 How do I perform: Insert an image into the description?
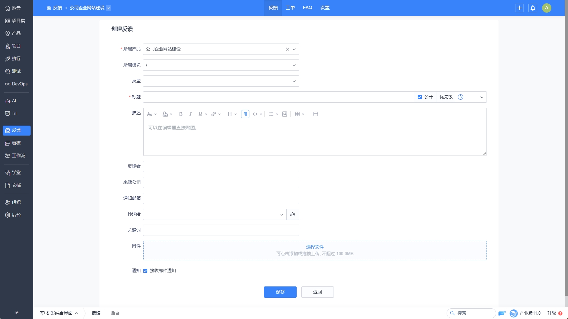285,114
